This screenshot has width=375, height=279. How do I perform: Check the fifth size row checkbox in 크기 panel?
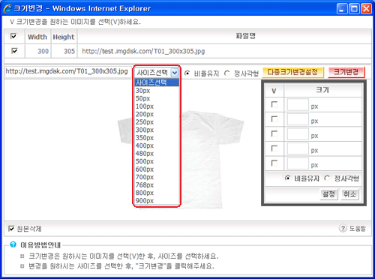point(274,163)
